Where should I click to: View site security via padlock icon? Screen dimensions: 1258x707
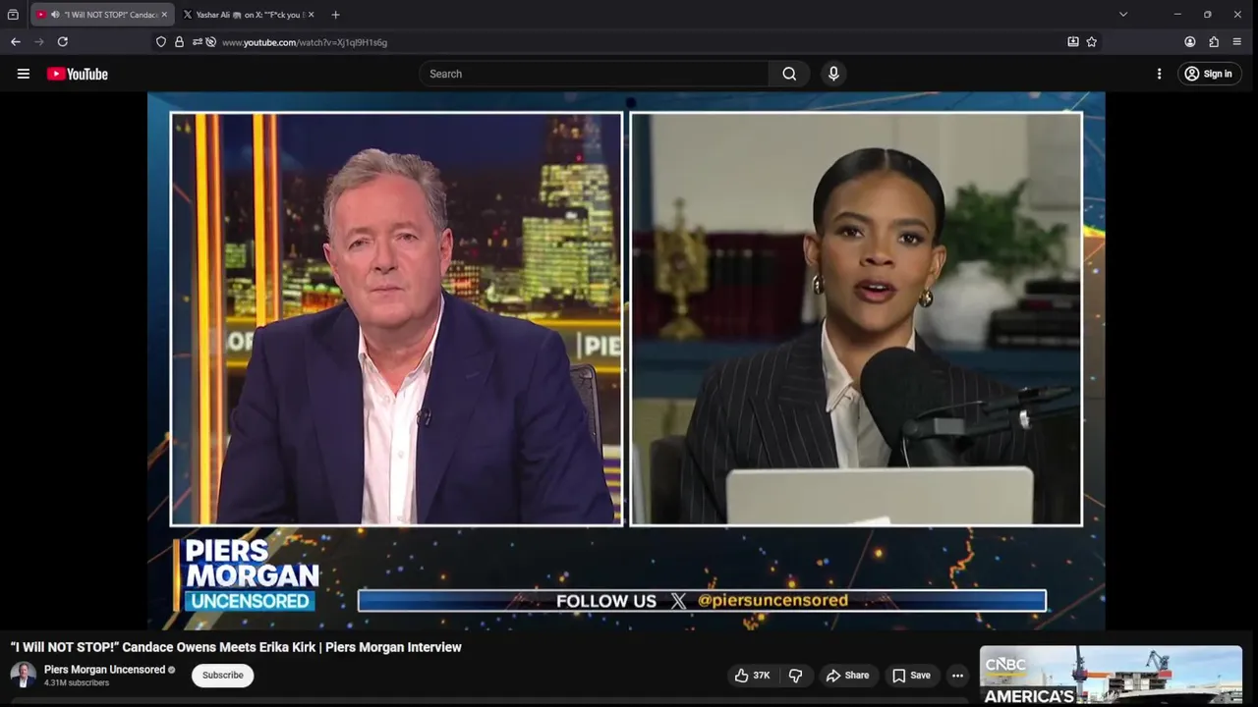click(x=179, y=42)
